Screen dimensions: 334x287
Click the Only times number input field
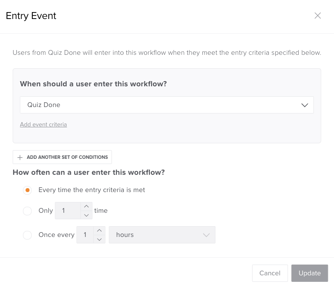click(x=67, y=211)
